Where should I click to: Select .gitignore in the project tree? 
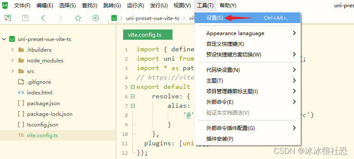tap(39, 82)
